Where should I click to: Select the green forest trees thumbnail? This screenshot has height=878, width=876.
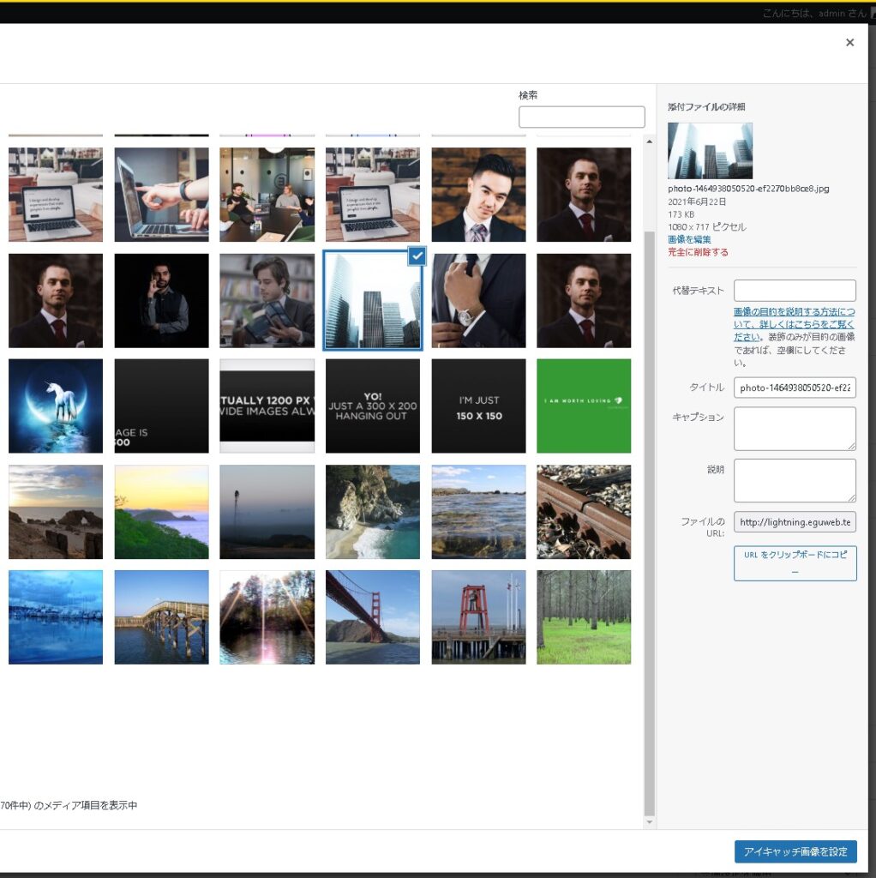point(584,617)
